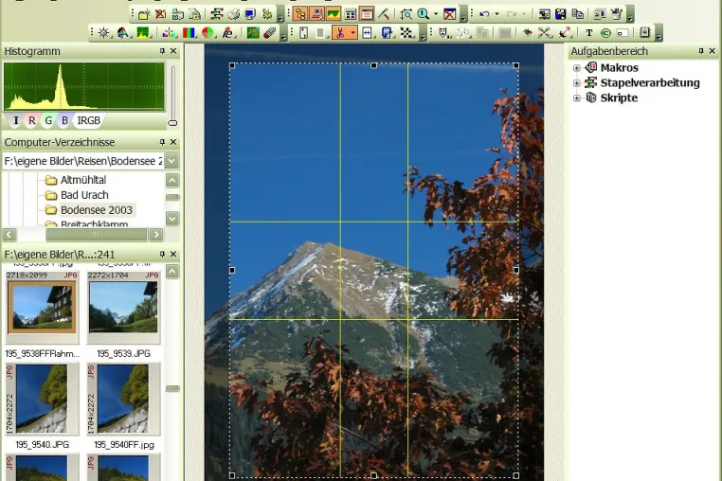This screenshot has height=481, width=722.
Task: Open the directory path combo box dropdown
Action: (171, 161)
